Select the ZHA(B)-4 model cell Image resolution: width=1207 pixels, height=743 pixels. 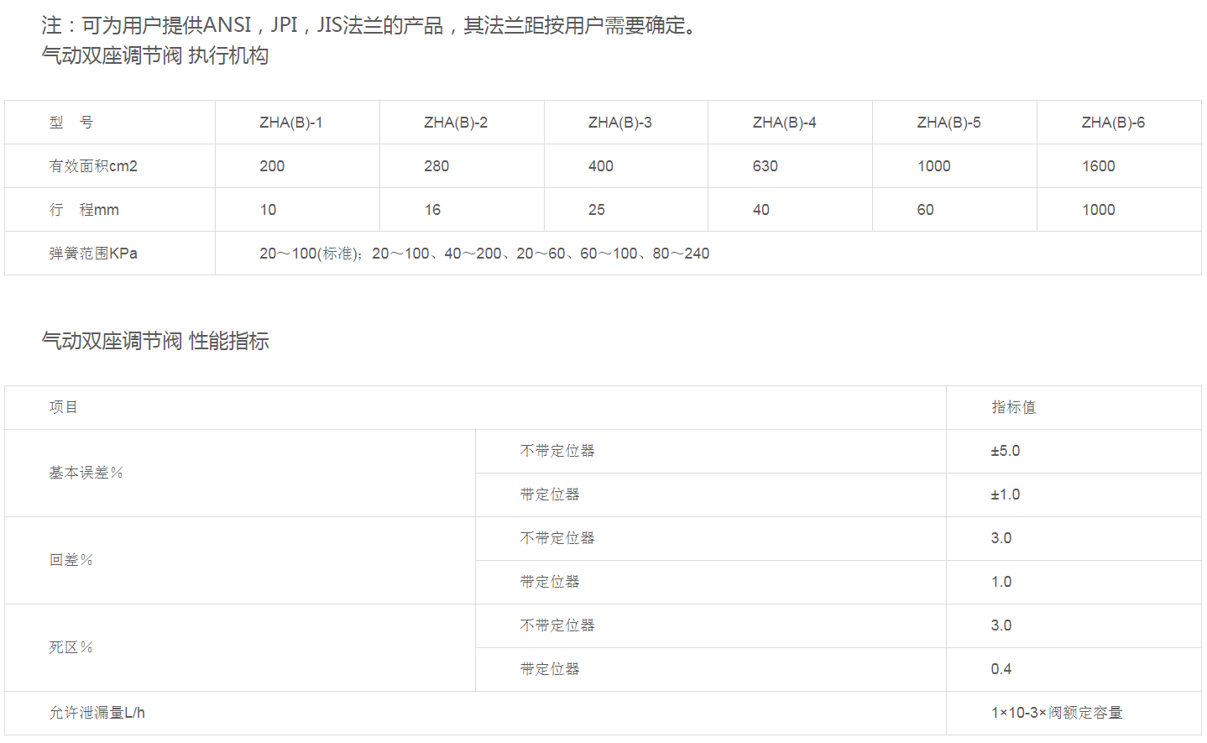point(784,123)
